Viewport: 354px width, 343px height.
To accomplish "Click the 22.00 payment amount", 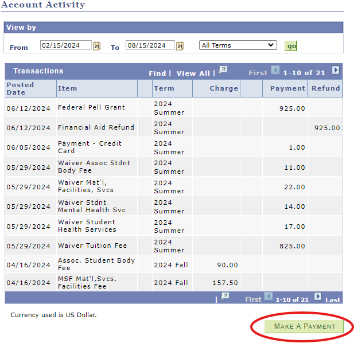I will 295,187.
